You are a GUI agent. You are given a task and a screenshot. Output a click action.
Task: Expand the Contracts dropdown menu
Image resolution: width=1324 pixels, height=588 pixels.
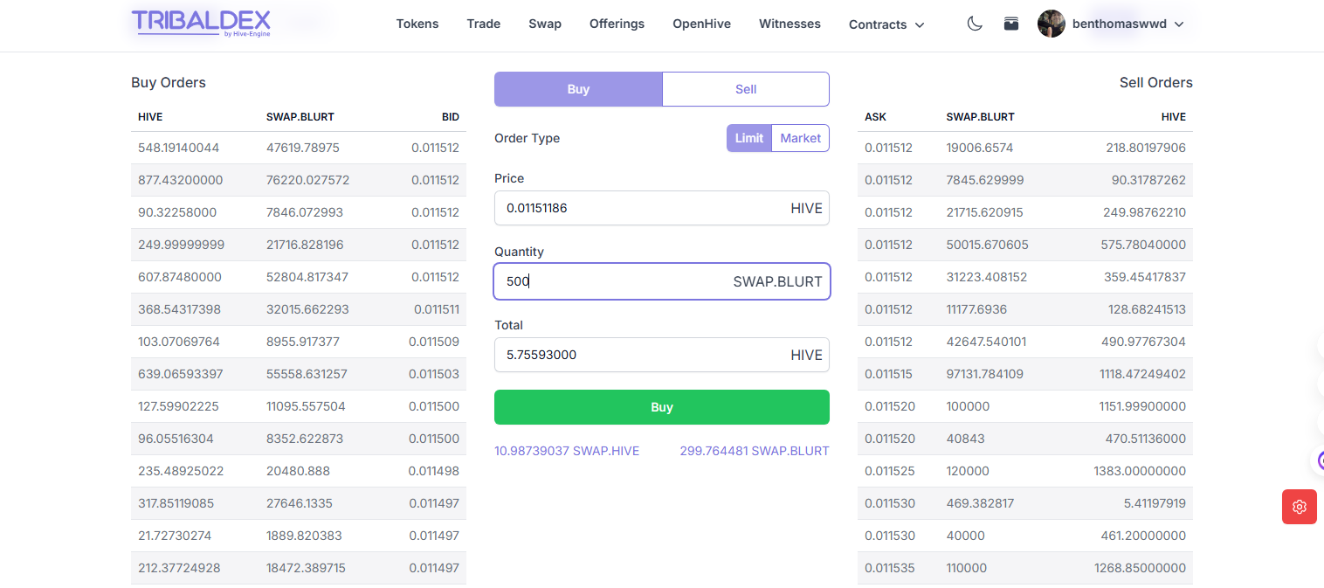(886, 24)
